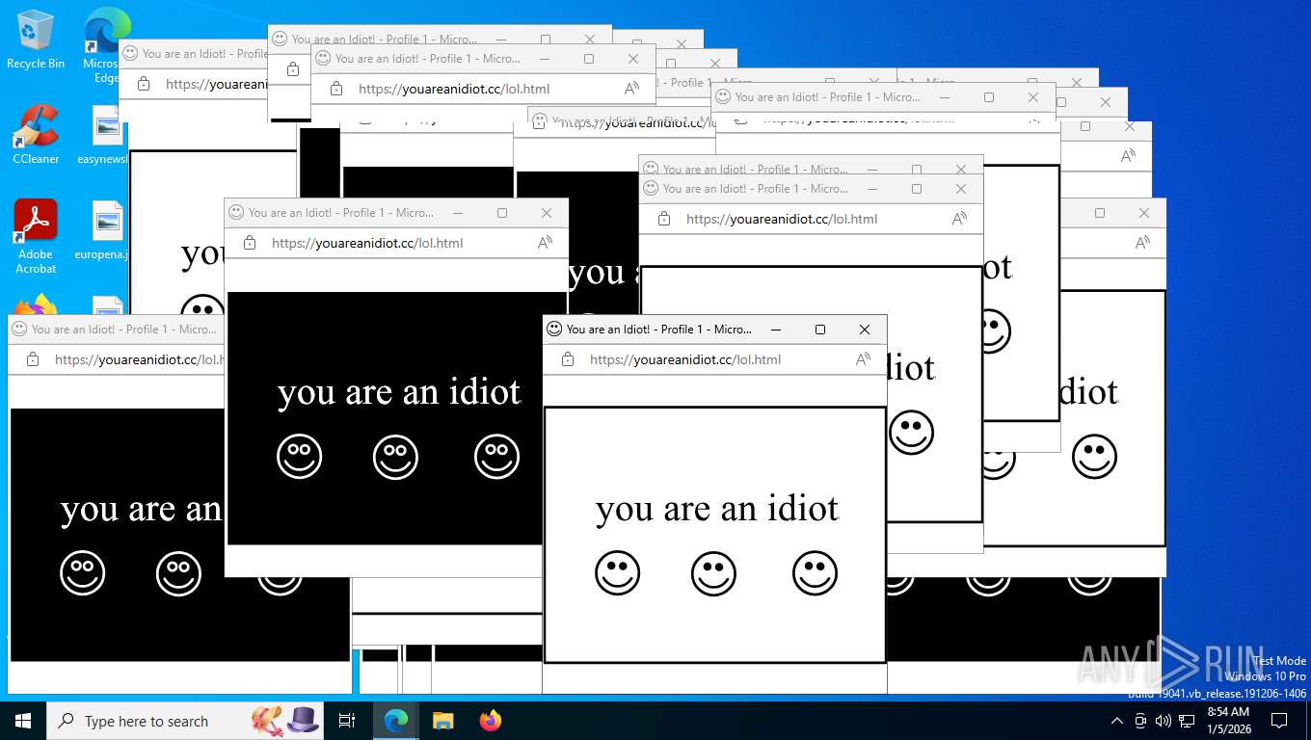The width and height of the screenshot is (1311, 740).
Task: Minimize the center-left black popup window
Action: [x=458, y=213]
